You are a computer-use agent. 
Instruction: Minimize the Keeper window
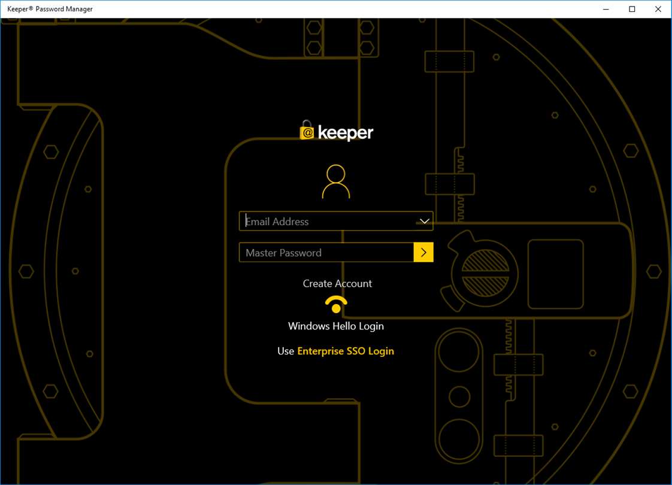pyautogui.click(x=606, y=9)
